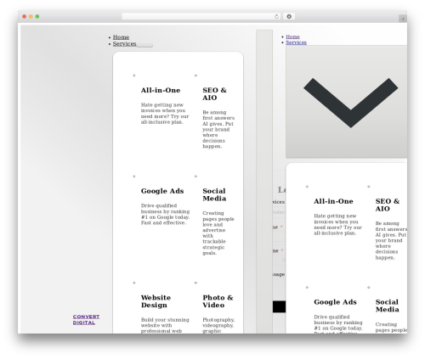Click the 'Be among first answers' description in the right panel
425x359 pixels.
coord(391,240)
